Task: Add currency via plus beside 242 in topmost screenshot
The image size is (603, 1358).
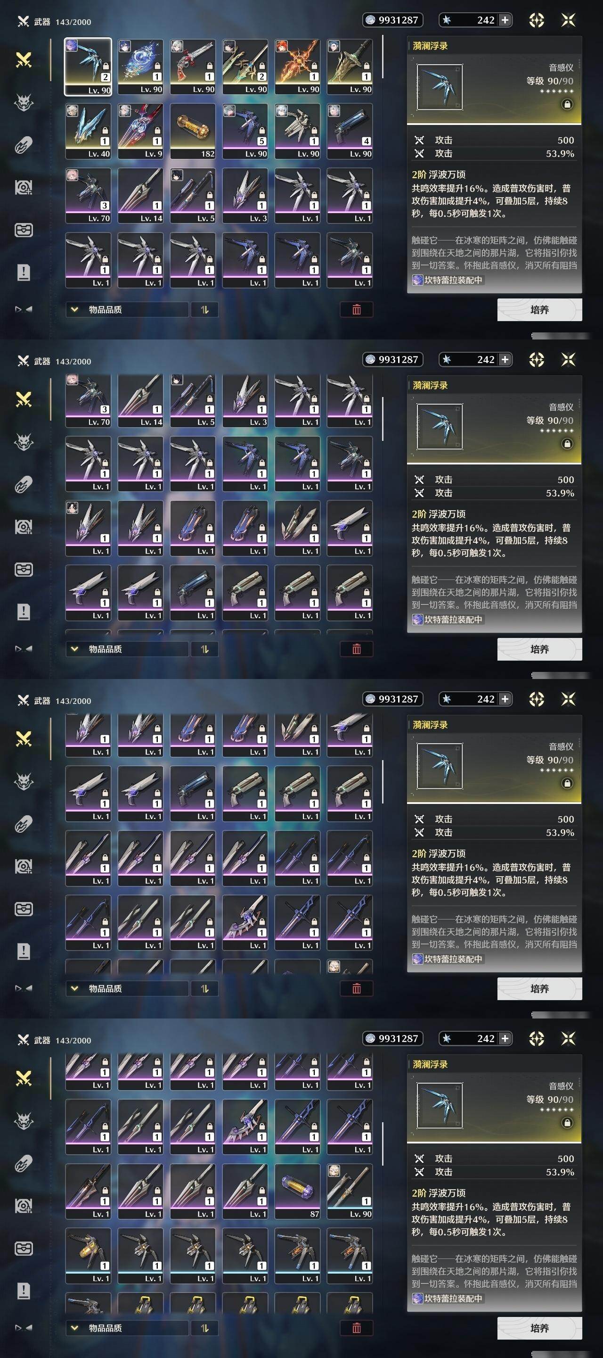Action: (505, 20)
